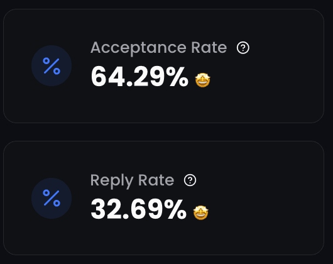Click the blue percent icon for Acceptance Rate
Screen dimensions: 333x264
52,66
